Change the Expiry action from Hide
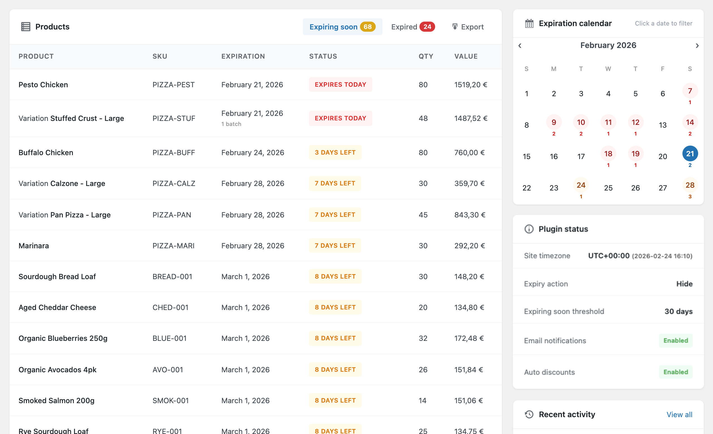Image resolution: width=713 pixels, height=434 pixels. (684, 284)
